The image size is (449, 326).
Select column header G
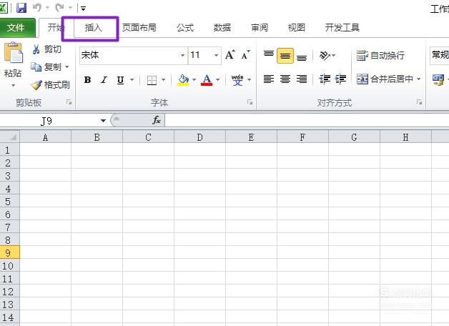(354, 137)
